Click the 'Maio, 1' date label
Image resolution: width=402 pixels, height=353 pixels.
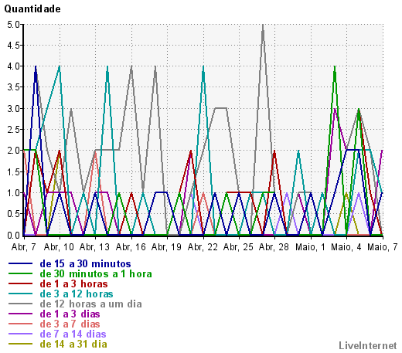pyautogui.click(x=310, y=247)
